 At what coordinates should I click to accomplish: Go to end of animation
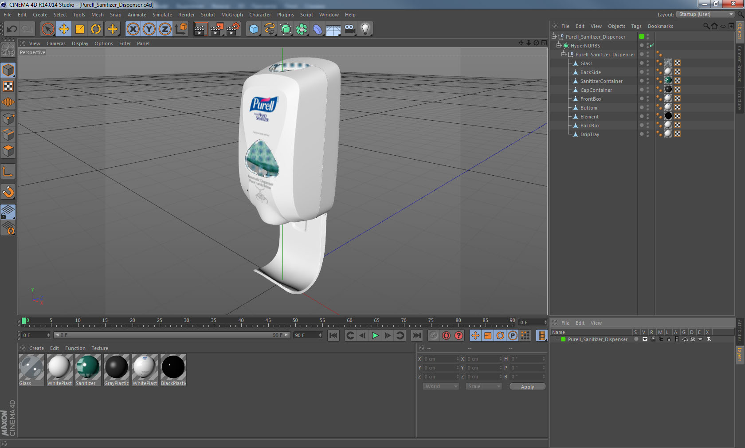417,335
